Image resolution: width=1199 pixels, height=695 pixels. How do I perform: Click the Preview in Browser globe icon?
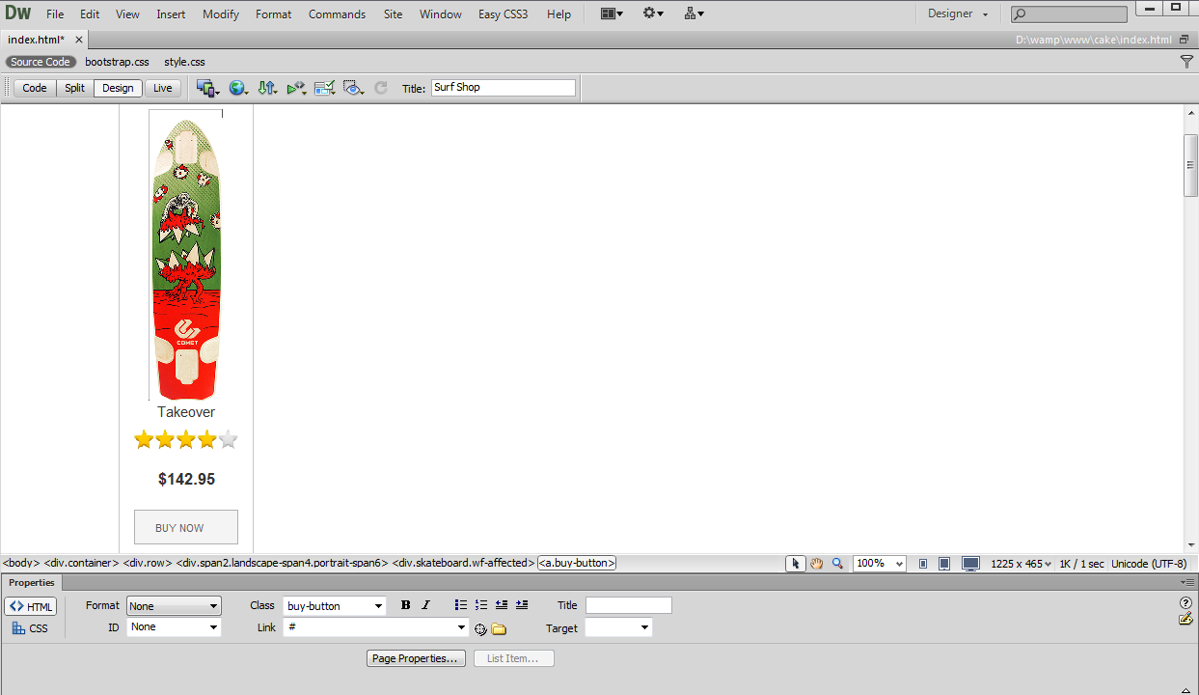point(238,88)
